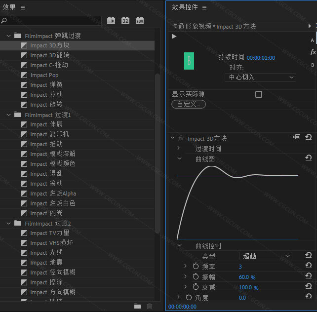Select the Impact 弹簧 transition

click(x=46, y=85)
